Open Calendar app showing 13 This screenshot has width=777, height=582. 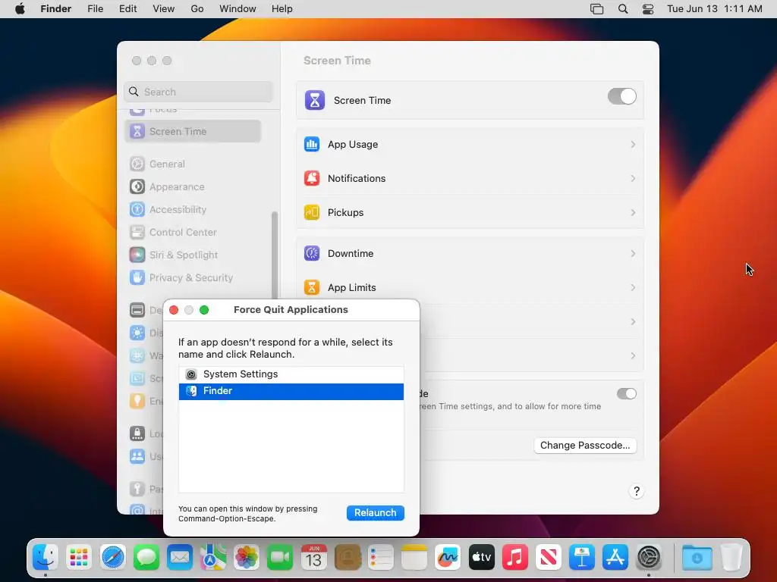pyautogui.click(x=313, y=558)
